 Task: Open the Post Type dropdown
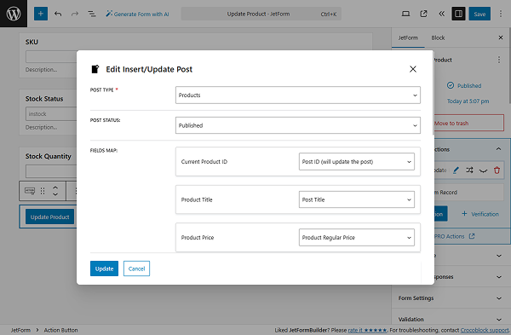[298, 95]
